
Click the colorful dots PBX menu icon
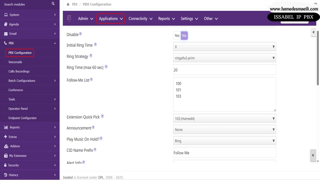pyautogui.click(x=69, y=18)
